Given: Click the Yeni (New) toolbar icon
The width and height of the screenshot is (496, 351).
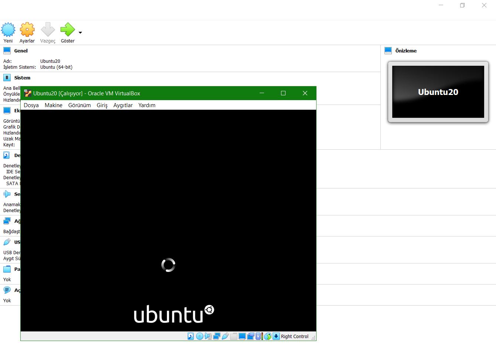Looking at the screenshot, I should tap(8, 30).
